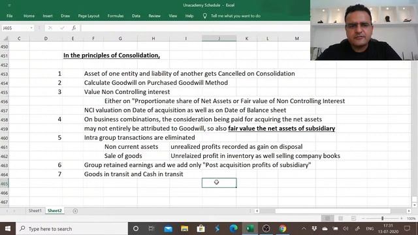Show hidden system tray icons
The width and height of the screenshot is (418, 235).
coord(304,228)
